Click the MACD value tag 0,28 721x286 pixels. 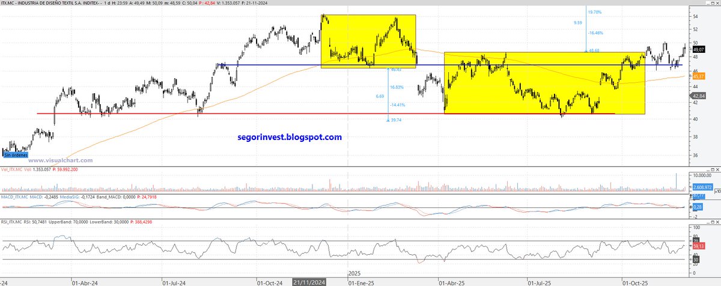point(696,207)
